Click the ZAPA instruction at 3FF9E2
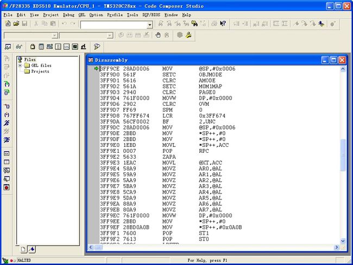353x265 pixels. pos(138,157)
